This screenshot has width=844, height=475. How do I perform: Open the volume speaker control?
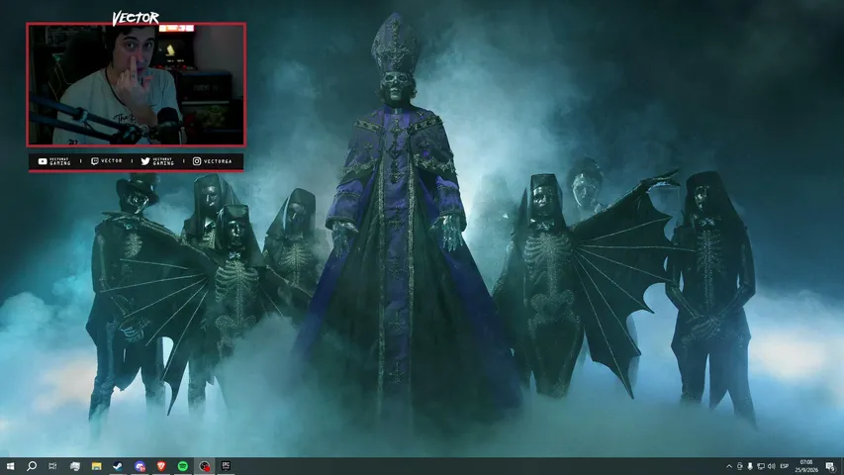point(772,466)
